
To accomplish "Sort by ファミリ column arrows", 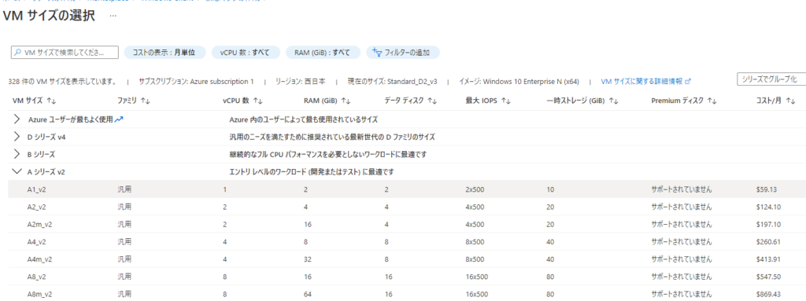I will pyautogui.click(x=146, y=101).
